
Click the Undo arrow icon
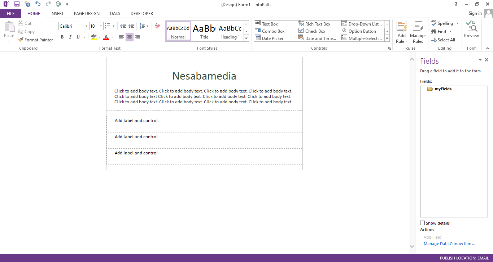point(38,4)
